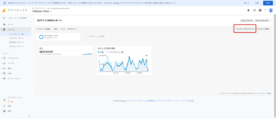Screen dimensions: 276x119
Task: Click the 売上 widget value $237,674.81
Action: (46, 52)
